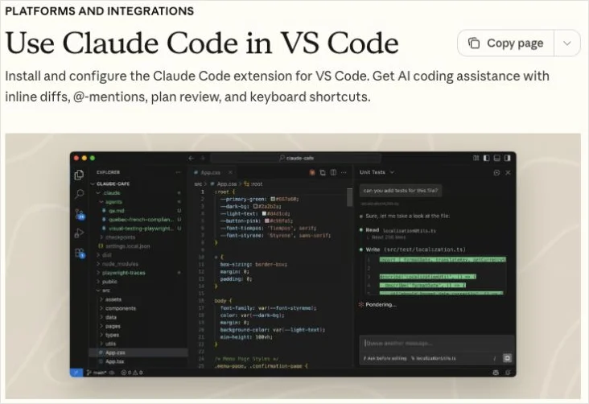Select App.css in the explorer tree
The image size is (589, 404).
click(138, 352)
